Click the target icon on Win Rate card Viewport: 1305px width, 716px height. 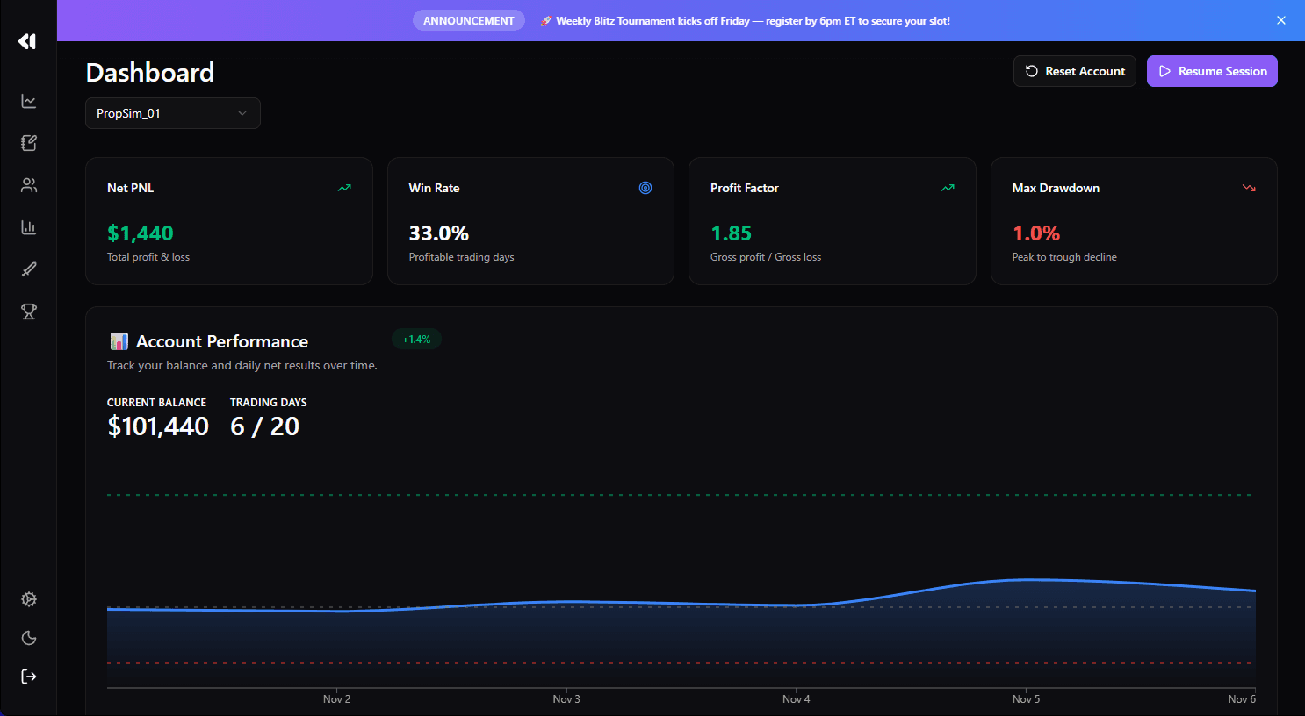click(645, 187)
